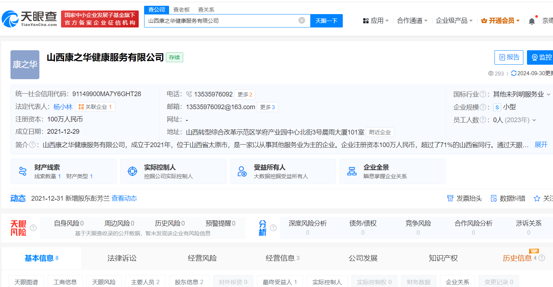Switch to the 知识产权 tab

[x=443, y=258]
